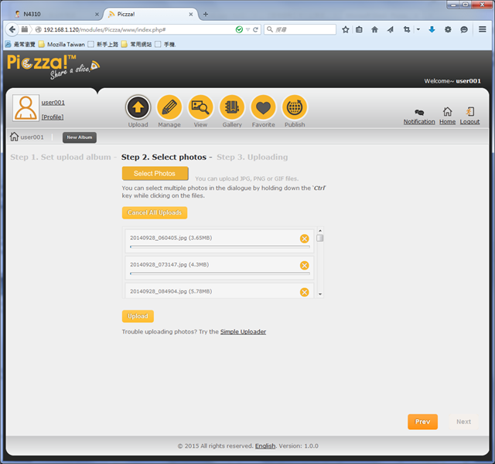The height and width of the screenshot is (464, 495).
Task: Click the browser home toolbar icon
Action: tap(374, 29)
